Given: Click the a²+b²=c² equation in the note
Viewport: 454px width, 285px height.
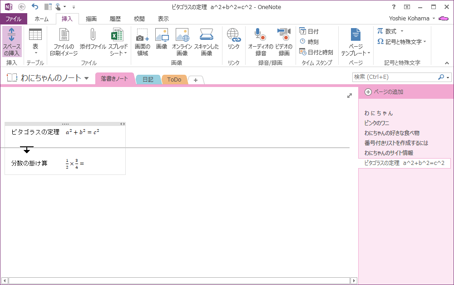Looking at the screenshot, I should tap(83, 132).
